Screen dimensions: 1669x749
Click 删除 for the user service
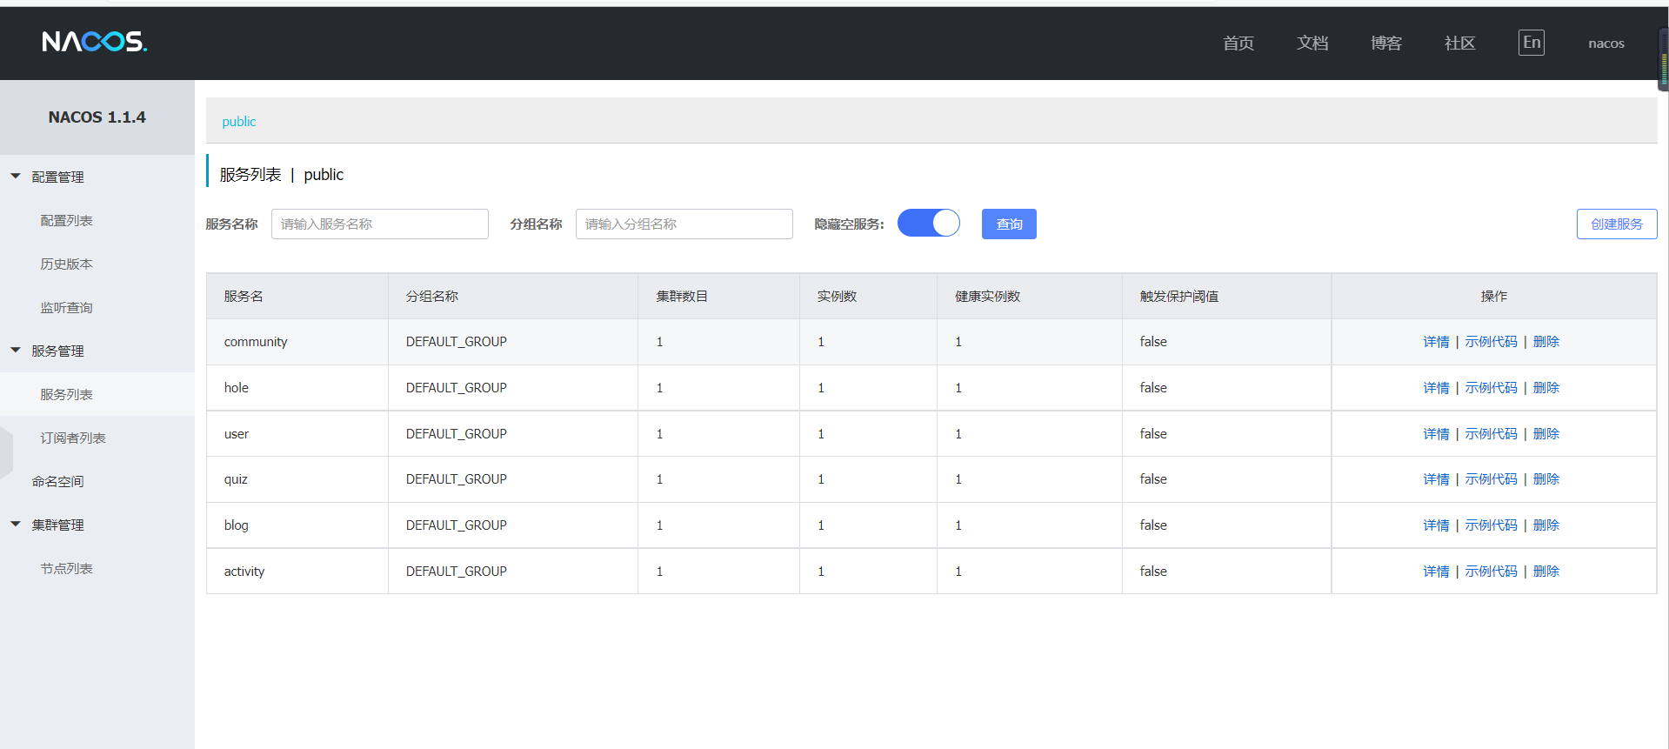click(1545, 434)
